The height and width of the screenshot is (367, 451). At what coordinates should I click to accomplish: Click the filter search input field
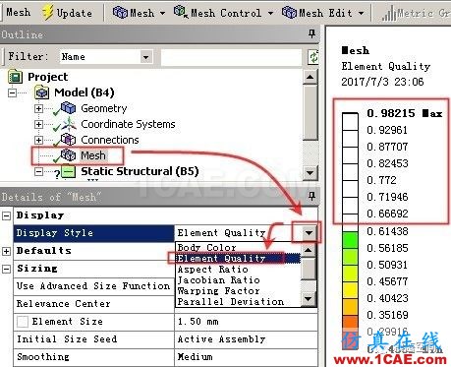pos(231,57)
